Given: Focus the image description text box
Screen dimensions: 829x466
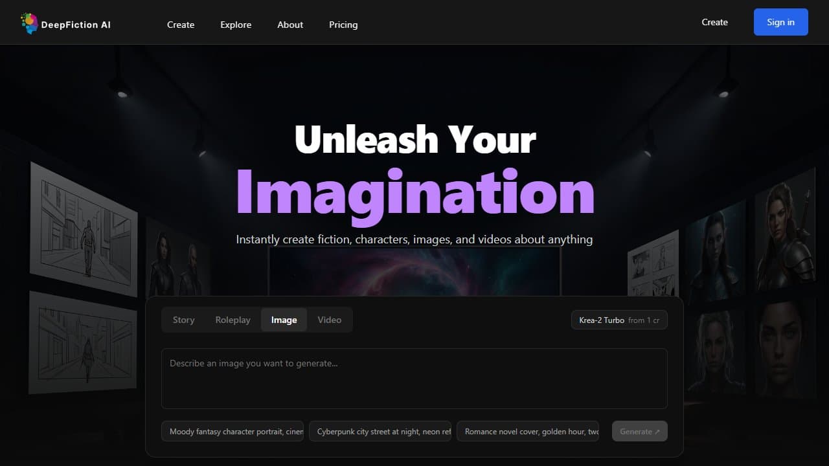Looking at the screenshot, I should [x=414, y=379].
